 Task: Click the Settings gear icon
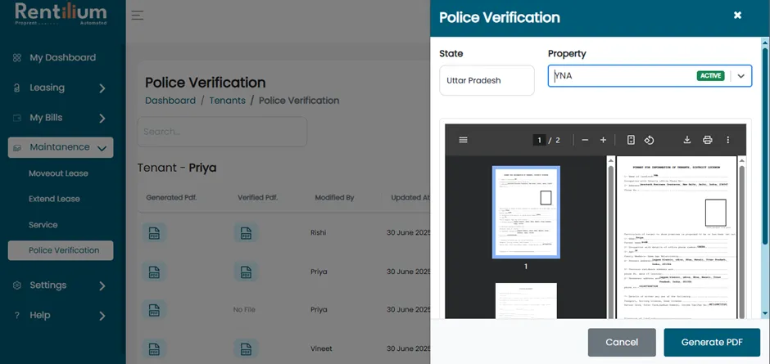point(17,285)
